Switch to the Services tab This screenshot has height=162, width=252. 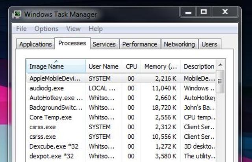(104, 44)
